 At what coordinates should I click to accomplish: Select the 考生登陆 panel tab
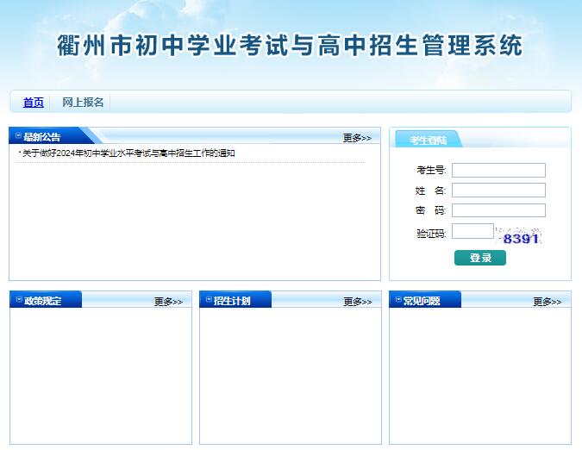[x=428, y=140]
